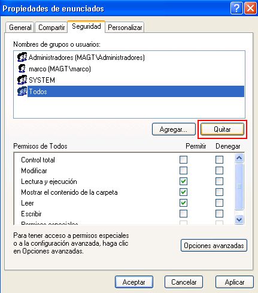Open the Compartir tab
Image resolution: width=258 pixels, height=293 pixels.
point(51,28)
